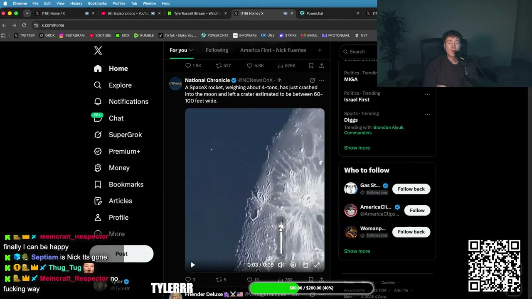532x299 pixels.
Task: Open the video in picture-in-picture
Action: pos(305,265)
